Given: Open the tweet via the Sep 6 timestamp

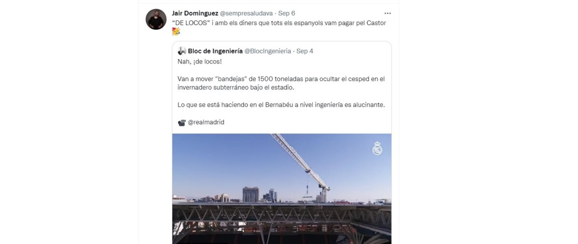Looking at the screenshot, I should point(286,13).
